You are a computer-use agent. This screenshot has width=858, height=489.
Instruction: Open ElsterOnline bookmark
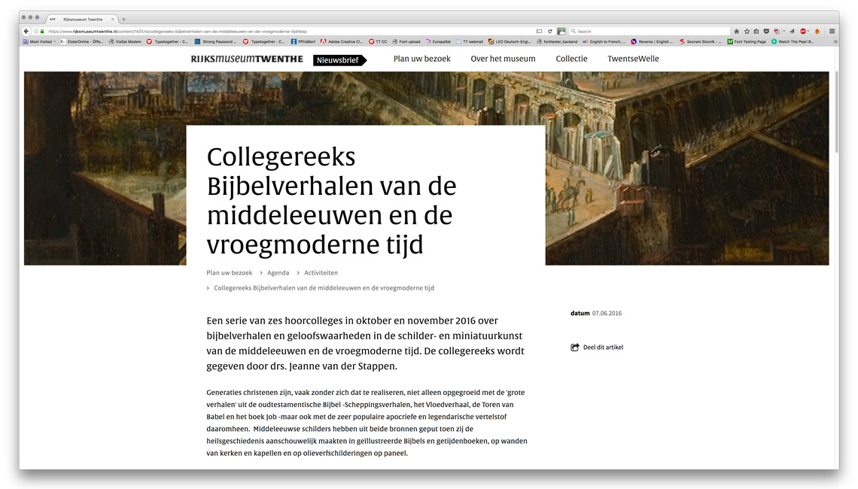[x=81, y=41]
